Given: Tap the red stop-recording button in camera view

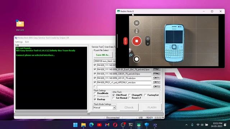Looking at the screenshot, I should 137,41.
